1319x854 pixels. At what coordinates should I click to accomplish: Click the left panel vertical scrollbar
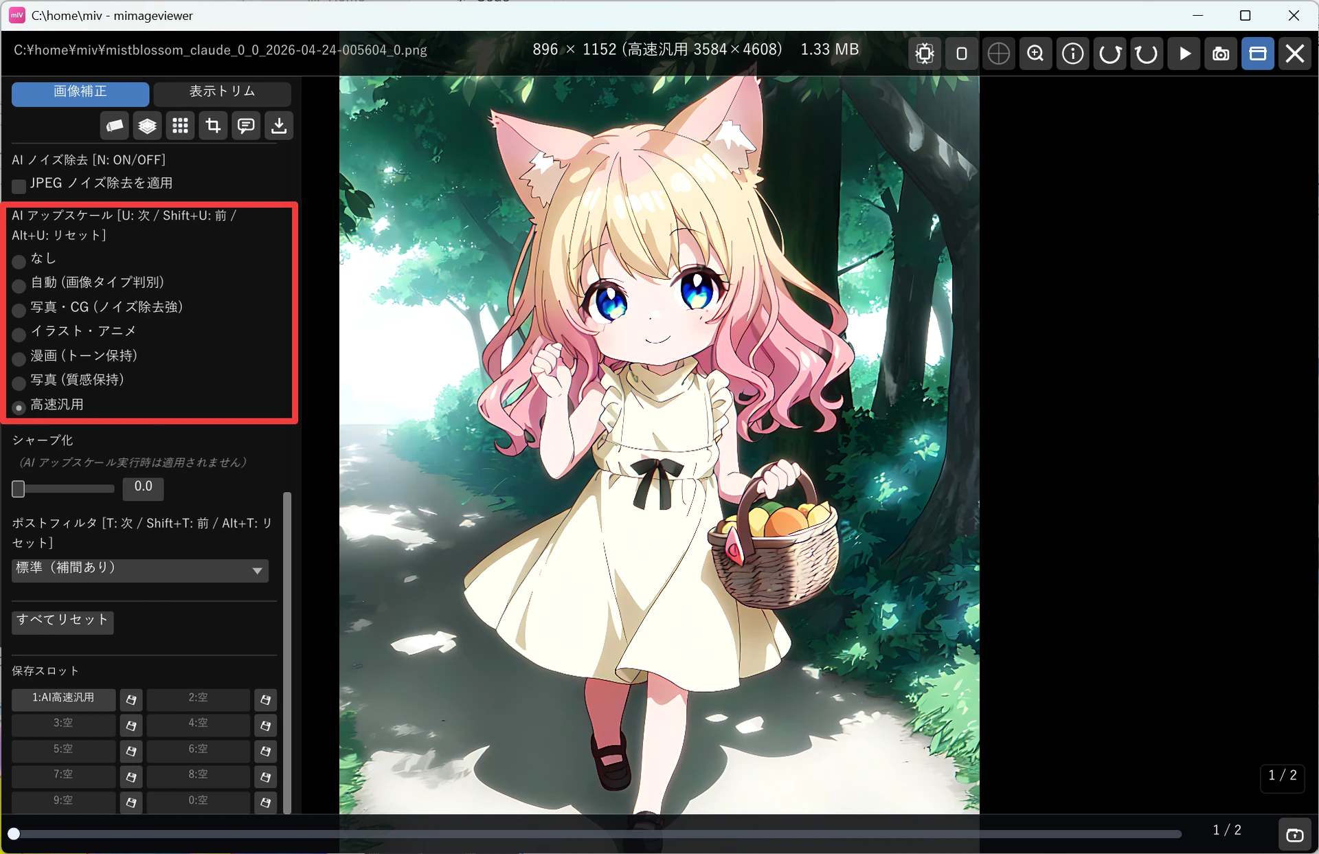point(287,652)
